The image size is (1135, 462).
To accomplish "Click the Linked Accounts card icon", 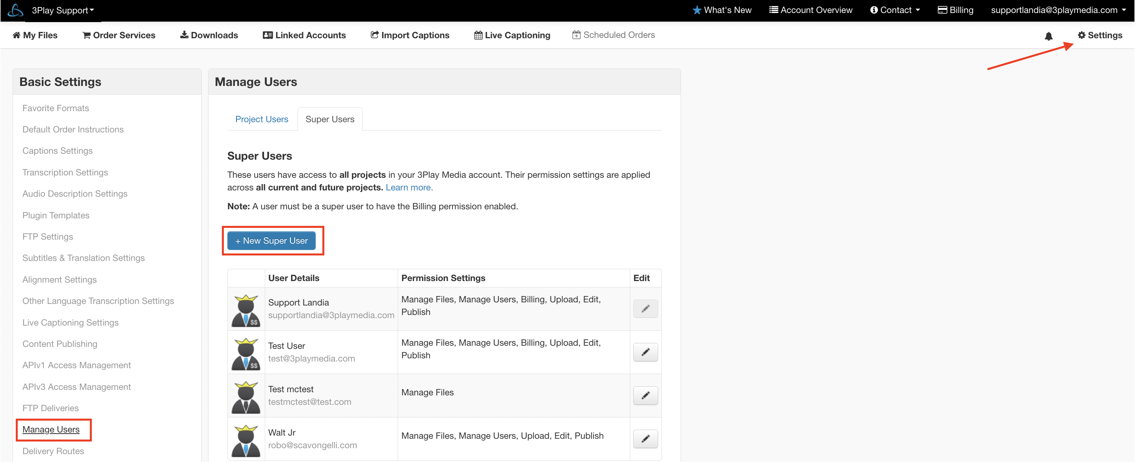I will [268, 35].
